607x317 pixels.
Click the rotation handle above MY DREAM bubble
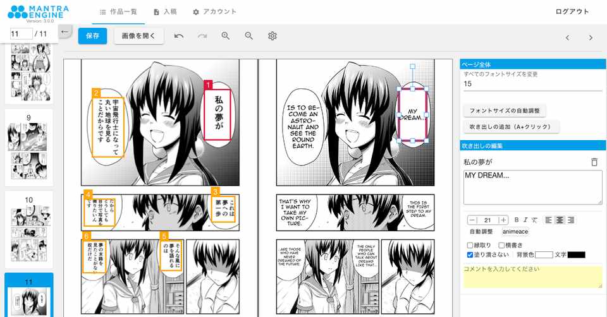pos(413,66)
